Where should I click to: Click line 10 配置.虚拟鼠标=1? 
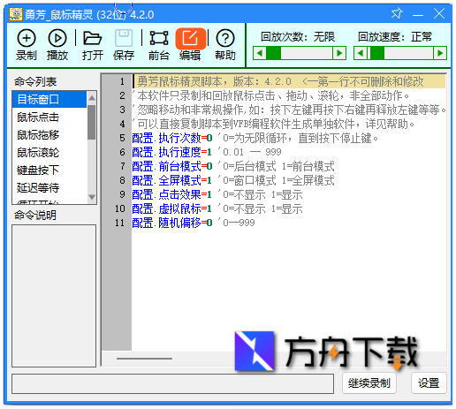click(172, 208)
